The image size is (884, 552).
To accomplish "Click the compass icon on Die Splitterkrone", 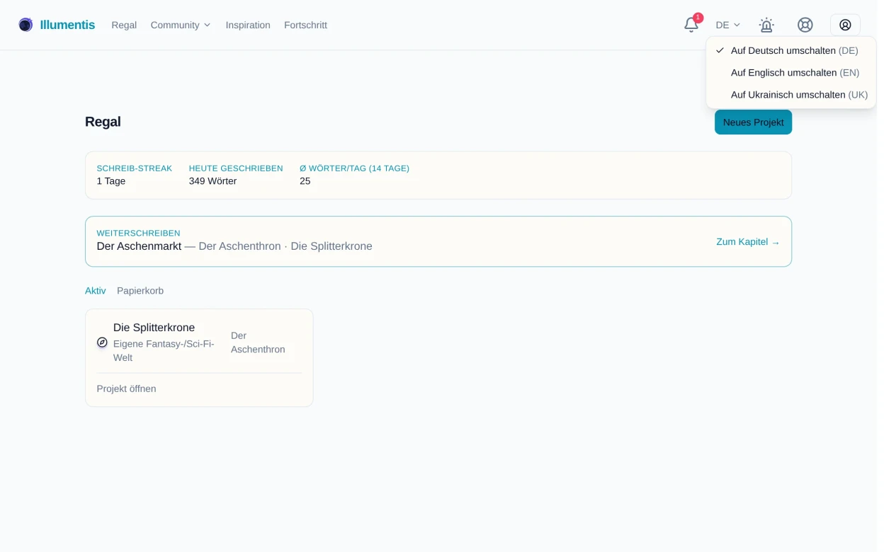I will pyautogui.click(x=102, y=343).
